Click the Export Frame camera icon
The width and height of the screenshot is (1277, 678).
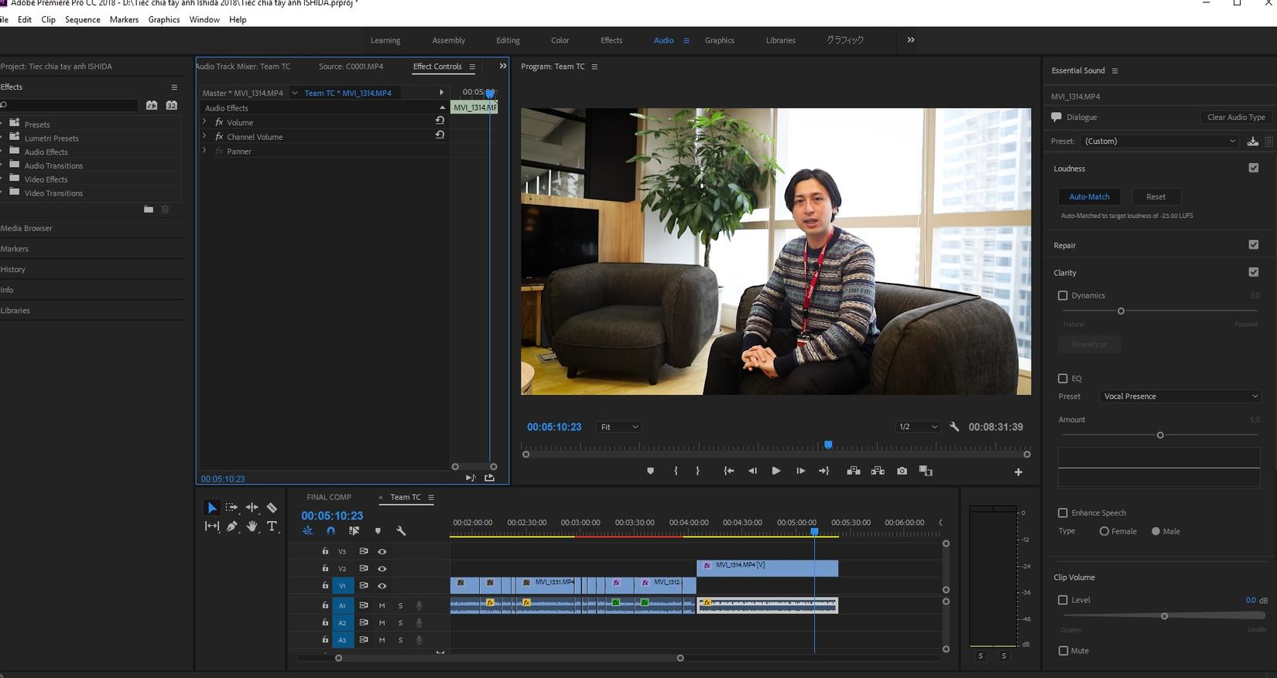pyautogui.click(x=902, y=471)
